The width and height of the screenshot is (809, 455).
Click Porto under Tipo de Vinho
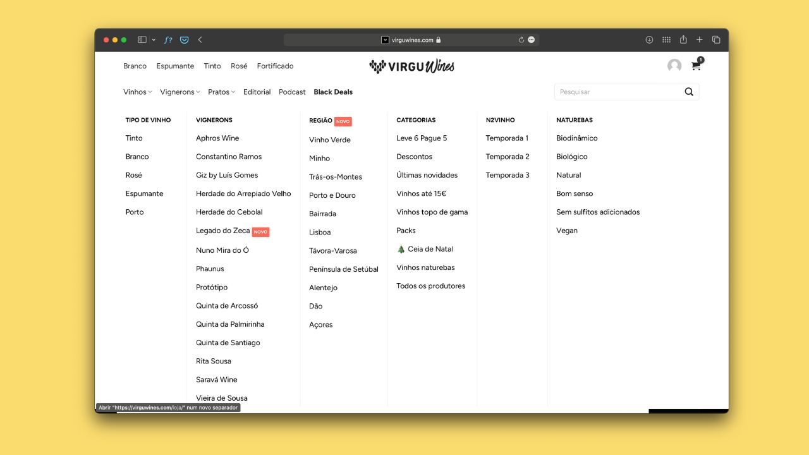tap(135, 212)
